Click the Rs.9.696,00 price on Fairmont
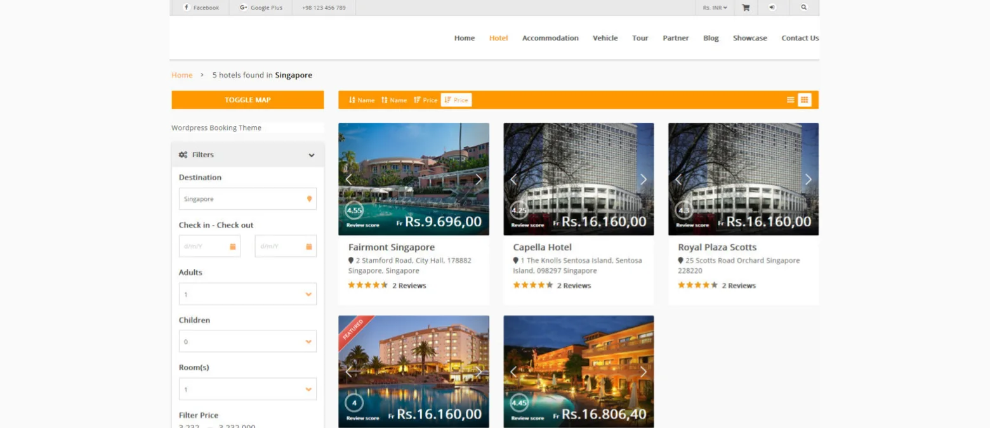This screenshot has width=990, height=428. 443,221
